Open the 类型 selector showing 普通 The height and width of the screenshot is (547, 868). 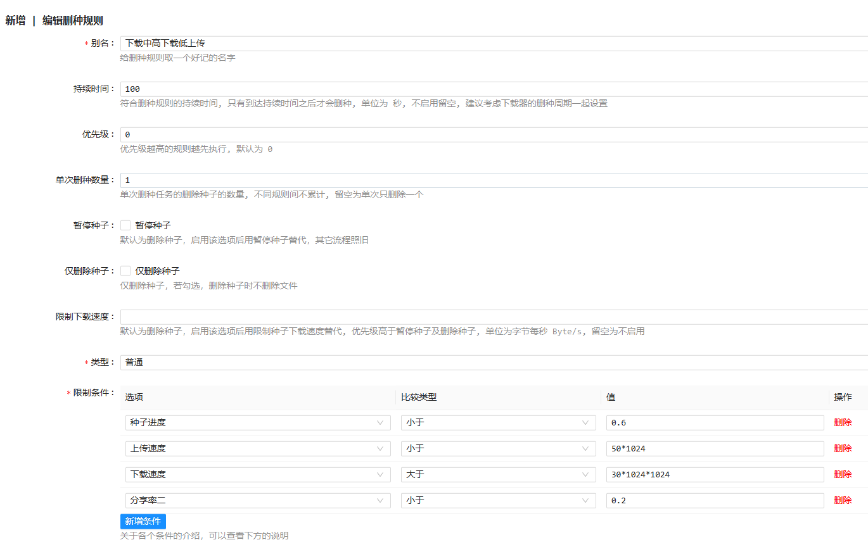(494, 363)
